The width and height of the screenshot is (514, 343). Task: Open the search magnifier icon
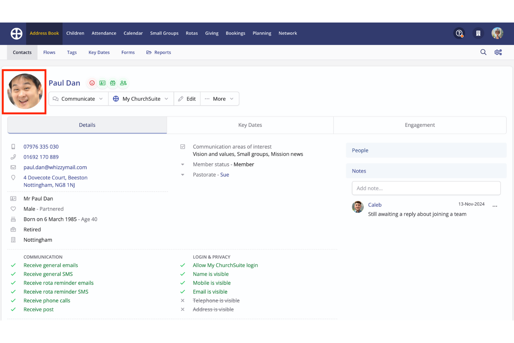tap(483, 52)
